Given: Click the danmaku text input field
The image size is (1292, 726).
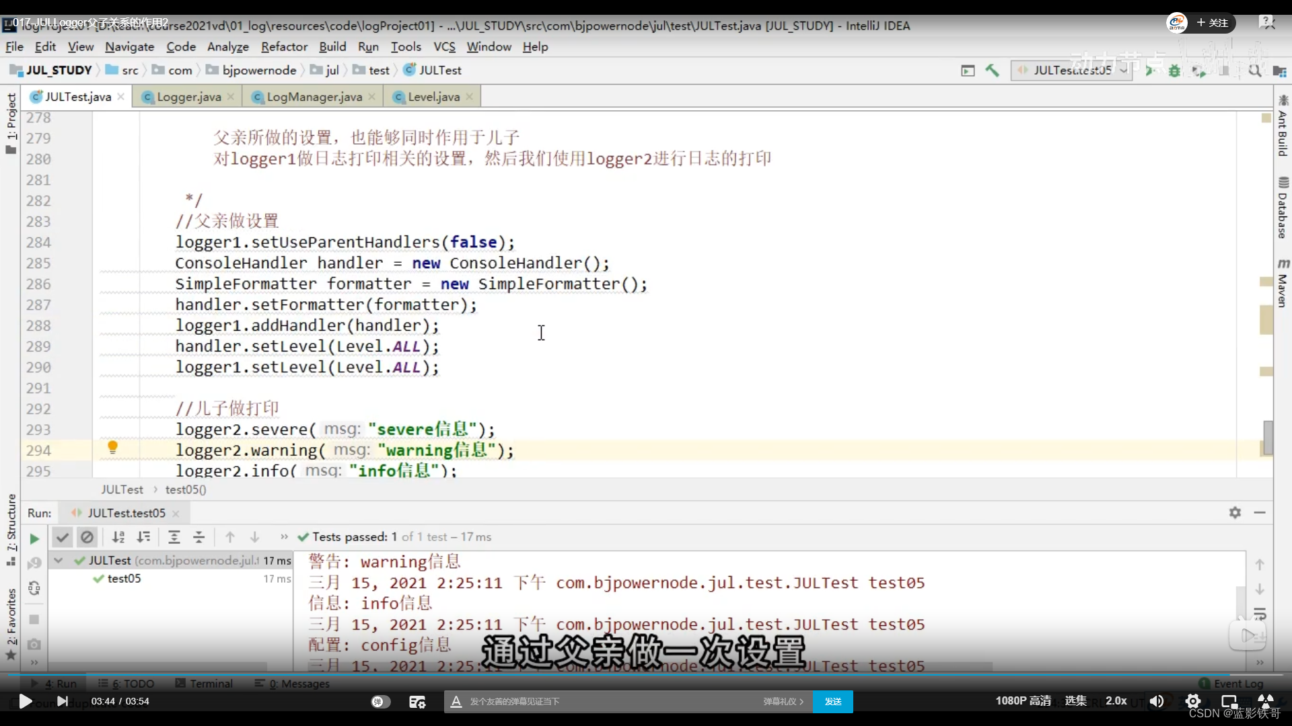Looking at the screenshot, I should coord(606,701).
